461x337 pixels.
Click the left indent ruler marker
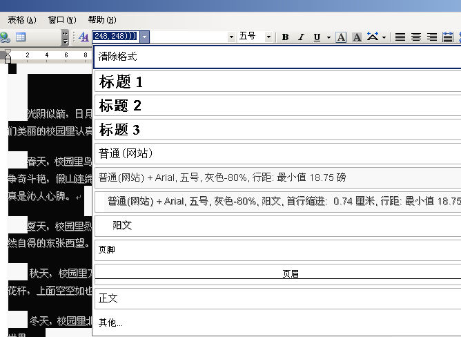8,60
